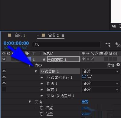Open the composition mini-flowchart icon

[x=108, y=45]
